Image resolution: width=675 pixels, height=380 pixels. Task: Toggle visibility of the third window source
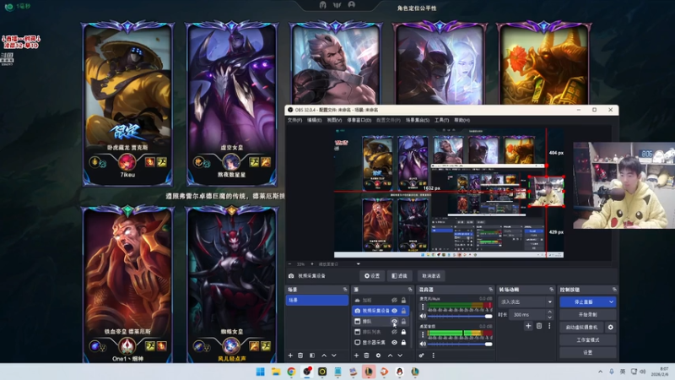(394, 322)
